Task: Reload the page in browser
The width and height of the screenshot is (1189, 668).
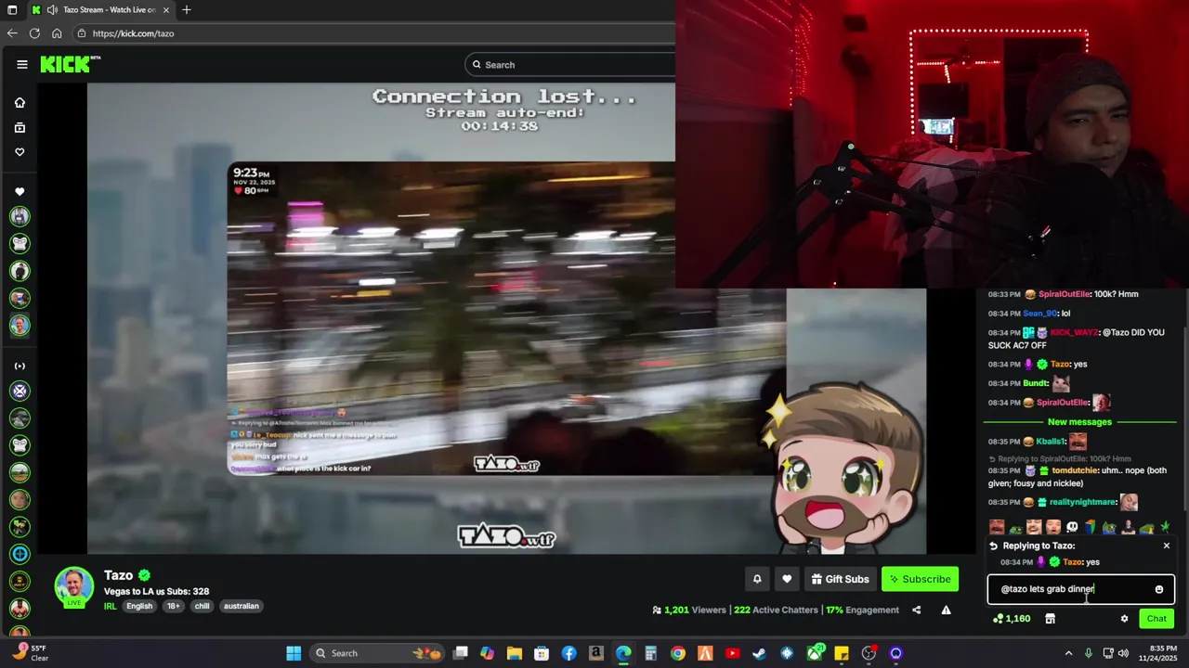Action: click(34, 33)
